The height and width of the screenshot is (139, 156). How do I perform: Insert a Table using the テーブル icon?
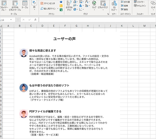[25, 3]
